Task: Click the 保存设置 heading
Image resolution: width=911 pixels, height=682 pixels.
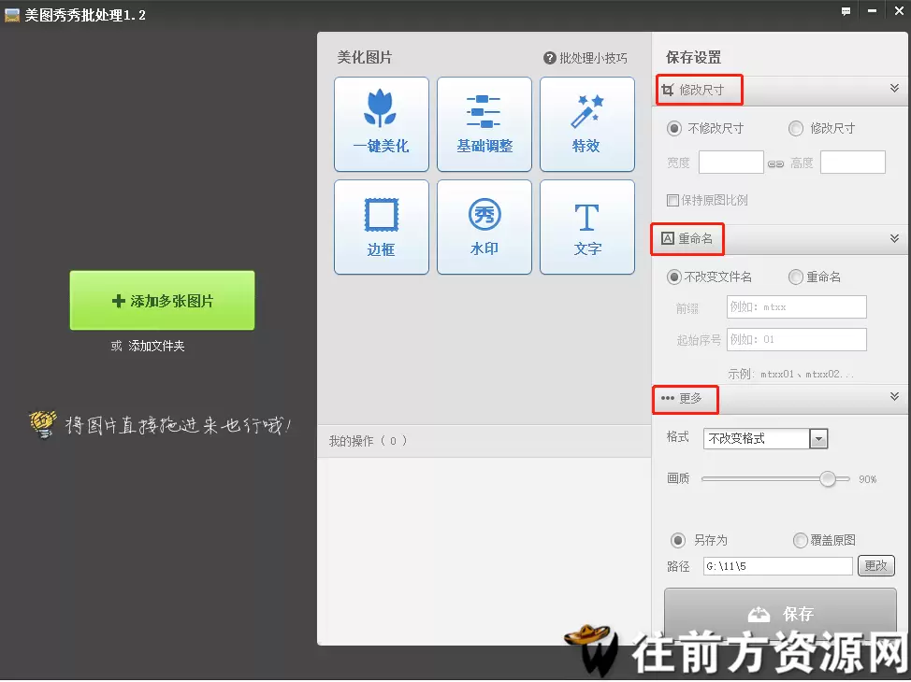Action: click(694, 58)
